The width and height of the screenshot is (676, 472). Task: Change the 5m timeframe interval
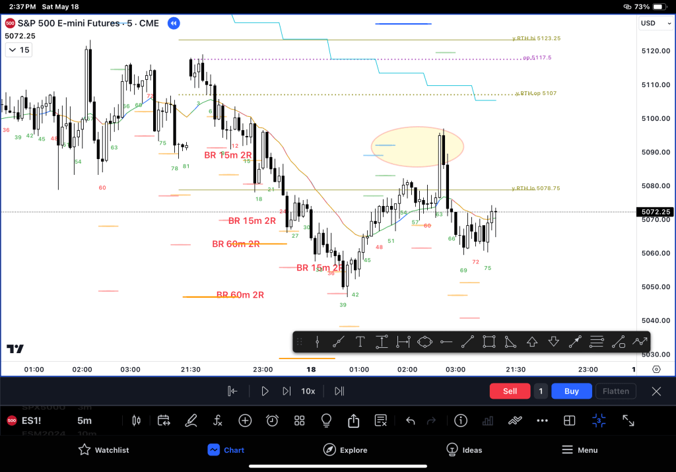click(x=84, y=421)
